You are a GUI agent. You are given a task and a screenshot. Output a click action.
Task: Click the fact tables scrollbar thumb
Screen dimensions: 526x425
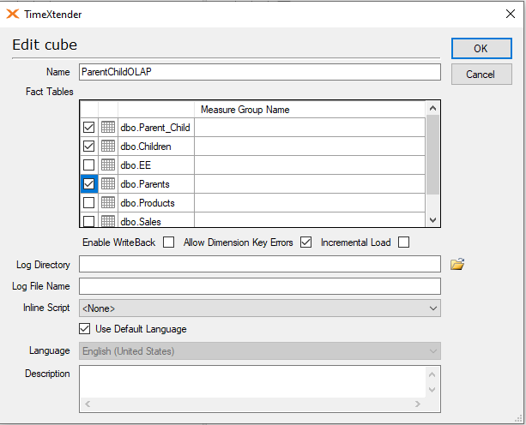tap(432, 154)
